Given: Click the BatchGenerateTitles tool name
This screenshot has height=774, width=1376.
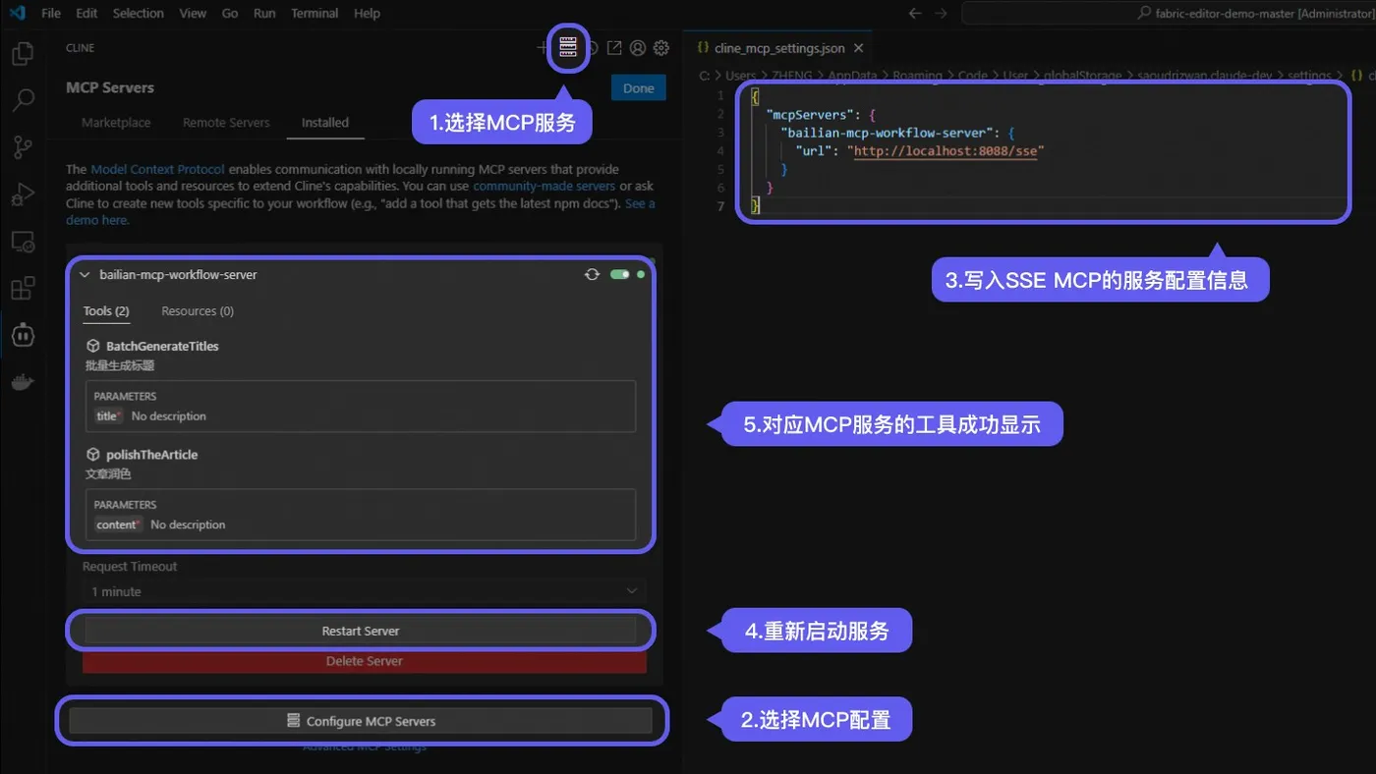Looking at the screenshot, I should pos(162,346).
